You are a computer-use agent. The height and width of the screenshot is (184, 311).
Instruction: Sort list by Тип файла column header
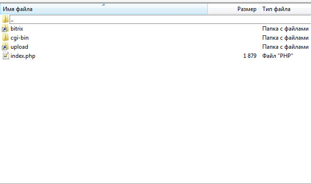click(285, 9)
